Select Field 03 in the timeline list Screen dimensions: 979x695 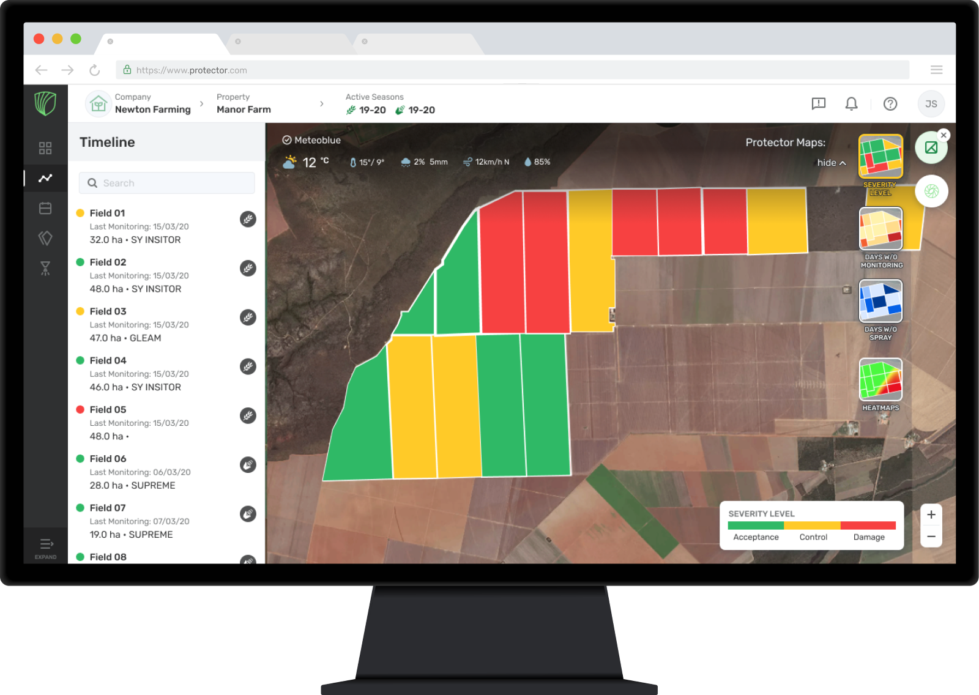(x=108, y=311)
